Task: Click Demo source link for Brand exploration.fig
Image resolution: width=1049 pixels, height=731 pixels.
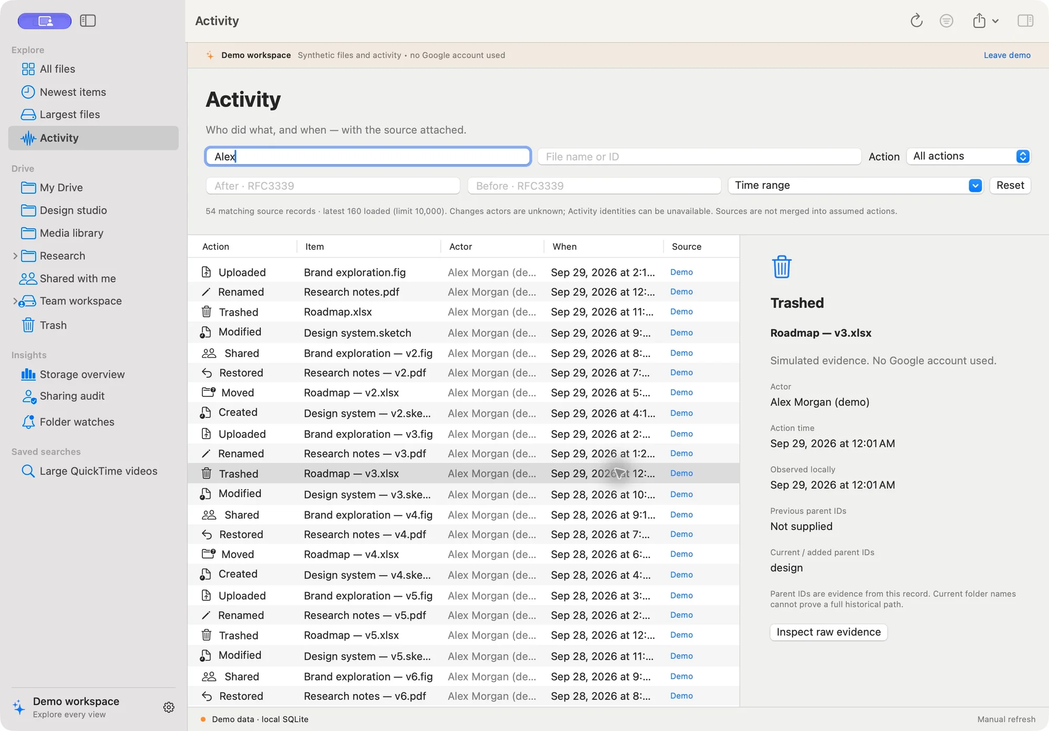Action: pos(681,272)
